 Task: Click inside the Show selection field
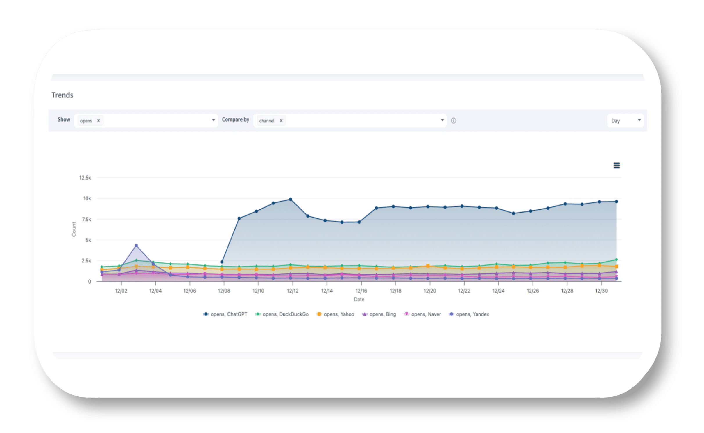[157, 121]
